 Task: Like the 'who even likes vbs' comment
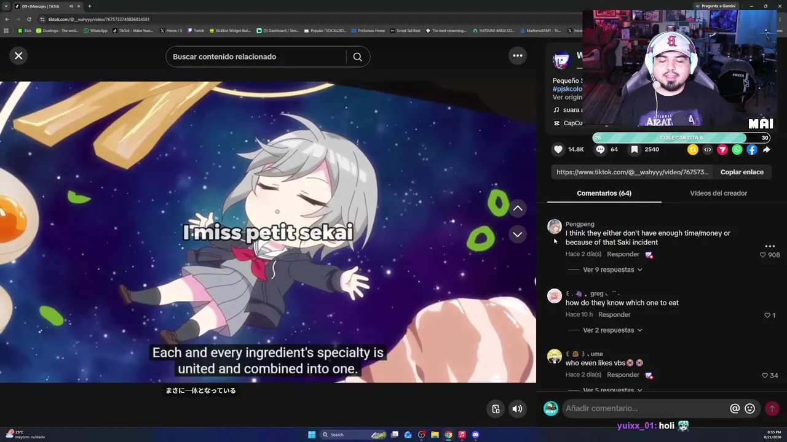tap(765, 375)
